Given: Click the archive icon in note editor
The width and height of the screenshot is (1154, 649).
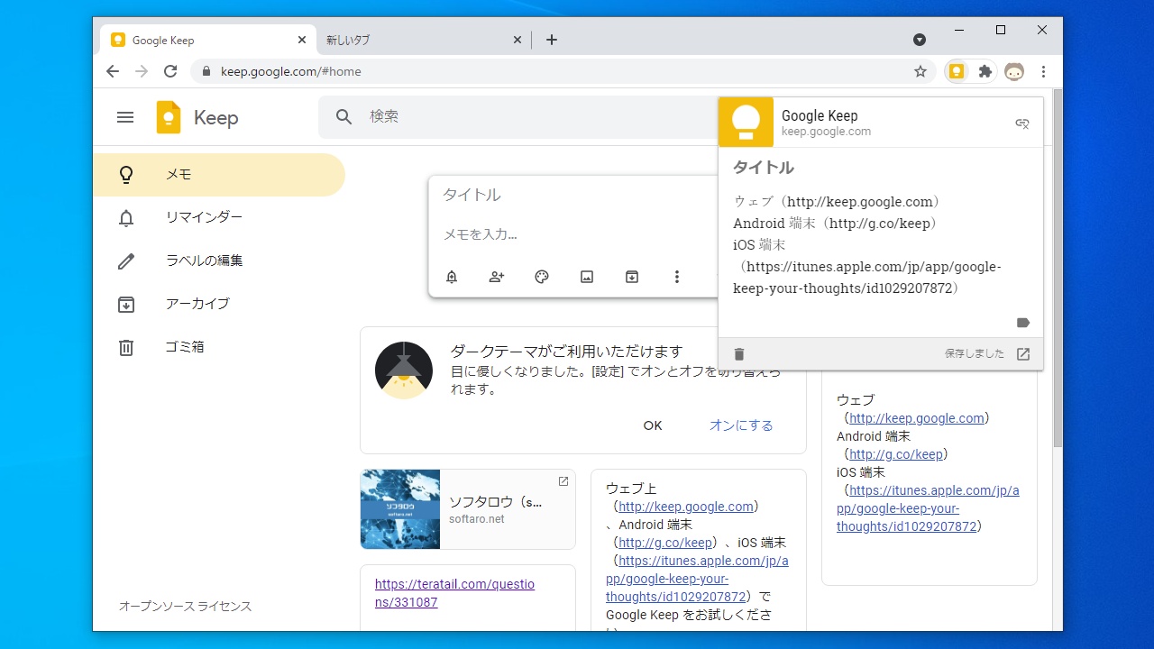Looking at the screenshot, I should (x=632, y=277).
